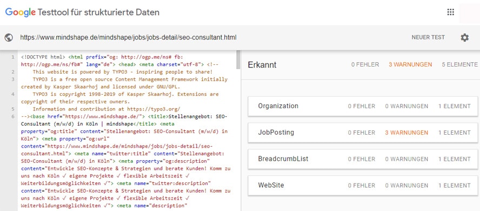The width and height of the screenshot is (480, 211).
Task: Click 'Information and contribution at https://typo3.org/' line
Action: pyautogui.click(x=106, y=109)
